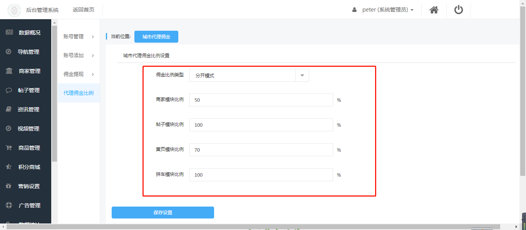This screenshot has height=230, width=526.
Task: Click the home icon in header
Action: click(434, 10)
